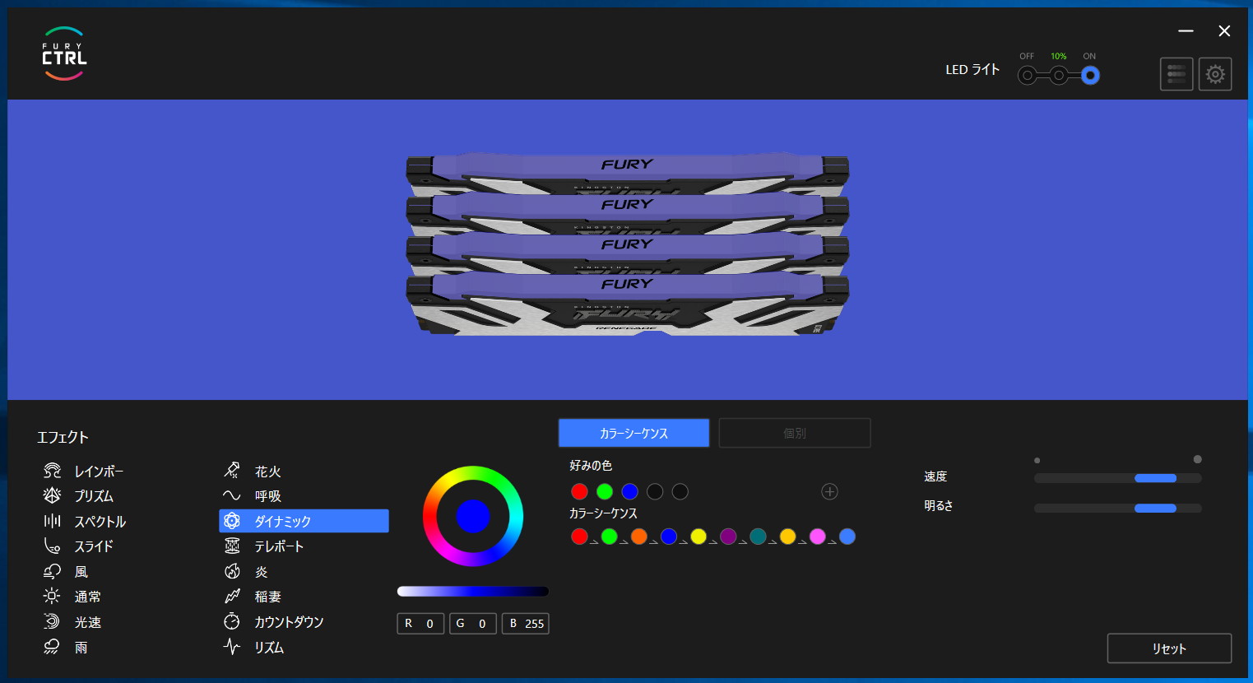Adjust the 明るさ brightness slider
Image resolution: width=1253 pixels, height=683 pixels.
tap(1117, 508)
